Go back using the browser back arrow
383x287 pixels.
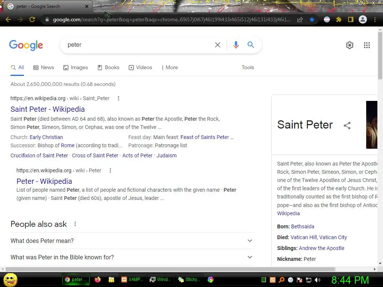tap(8, 19)
